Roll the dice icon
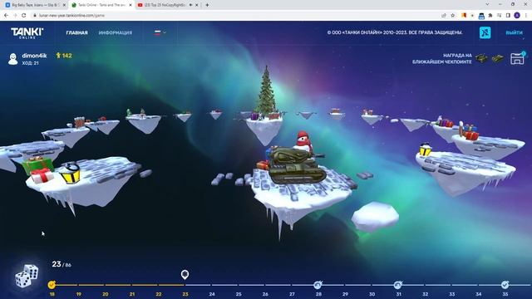Screen dimensions: 532x299 click(x=27, y=277)
